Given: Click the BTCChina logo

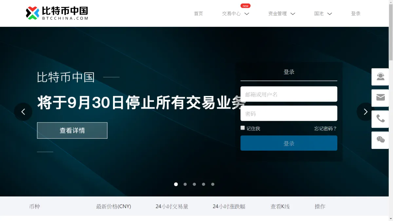Looking at the screenshot, I should pos(57,13).
